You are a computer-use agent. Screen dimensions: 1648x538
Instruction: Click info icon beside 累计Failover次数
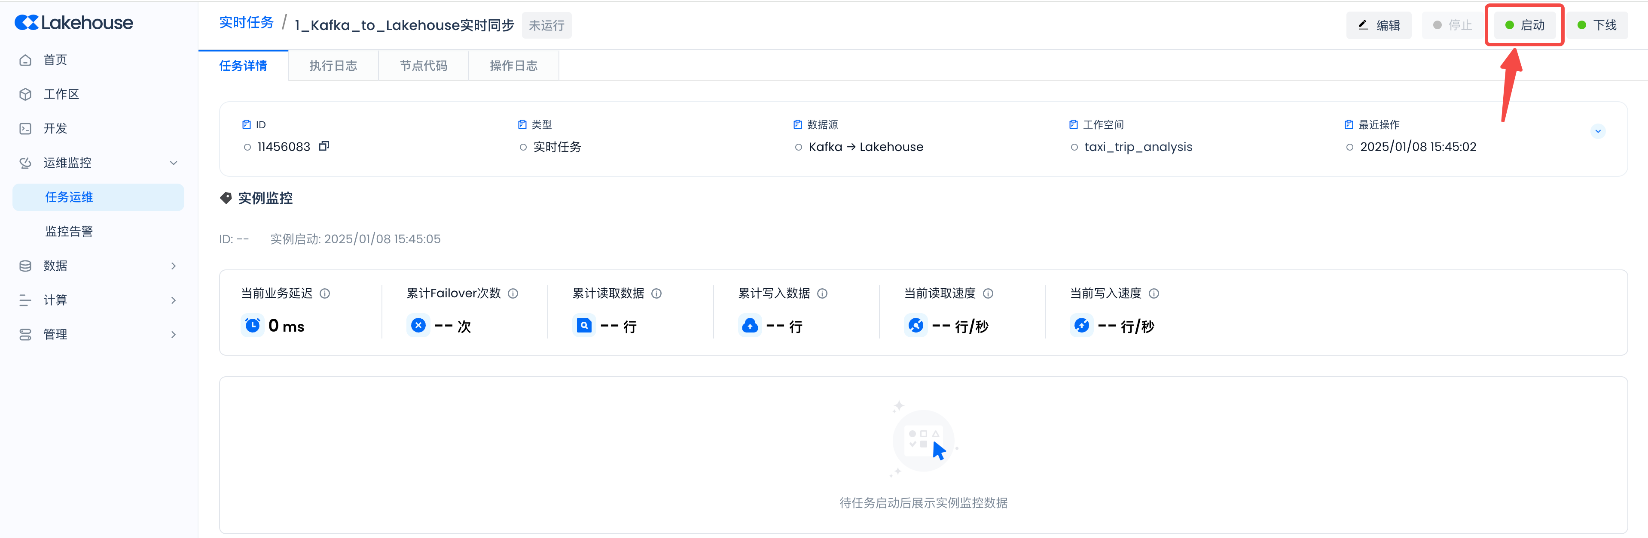click(x=513, y=293)
